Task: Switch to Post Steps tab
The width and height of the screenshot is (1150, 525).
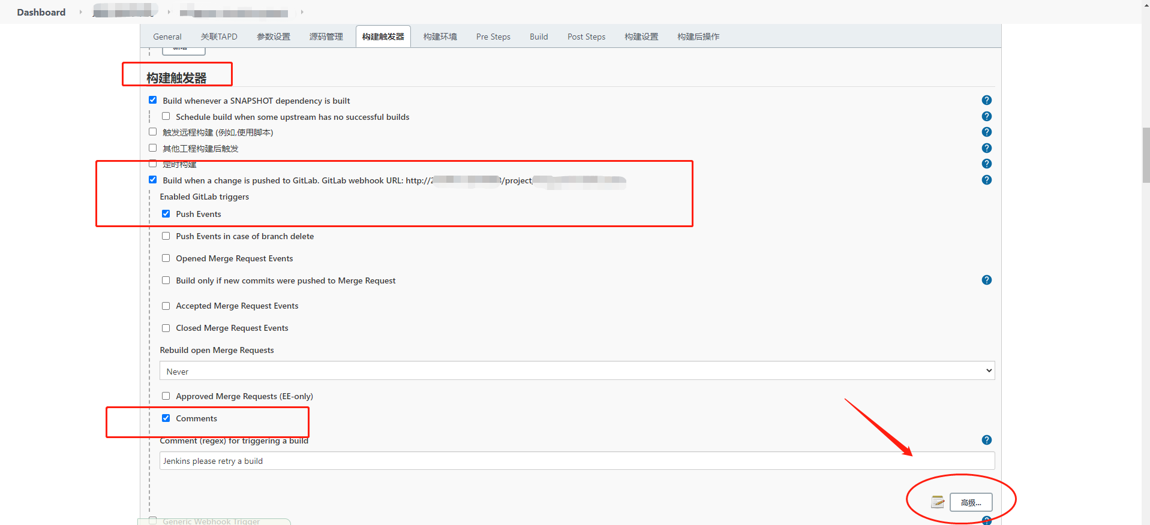Action: 587,37
